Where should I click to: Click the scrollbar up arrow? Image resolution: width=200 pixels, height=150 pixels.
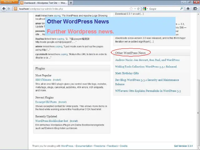[198, 14]
